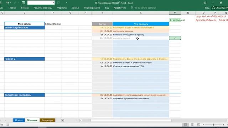Viewport: 228px width, 128px height.
Task: Open the vk.com/id585602825 hyperlink
Action: [211, 17]
